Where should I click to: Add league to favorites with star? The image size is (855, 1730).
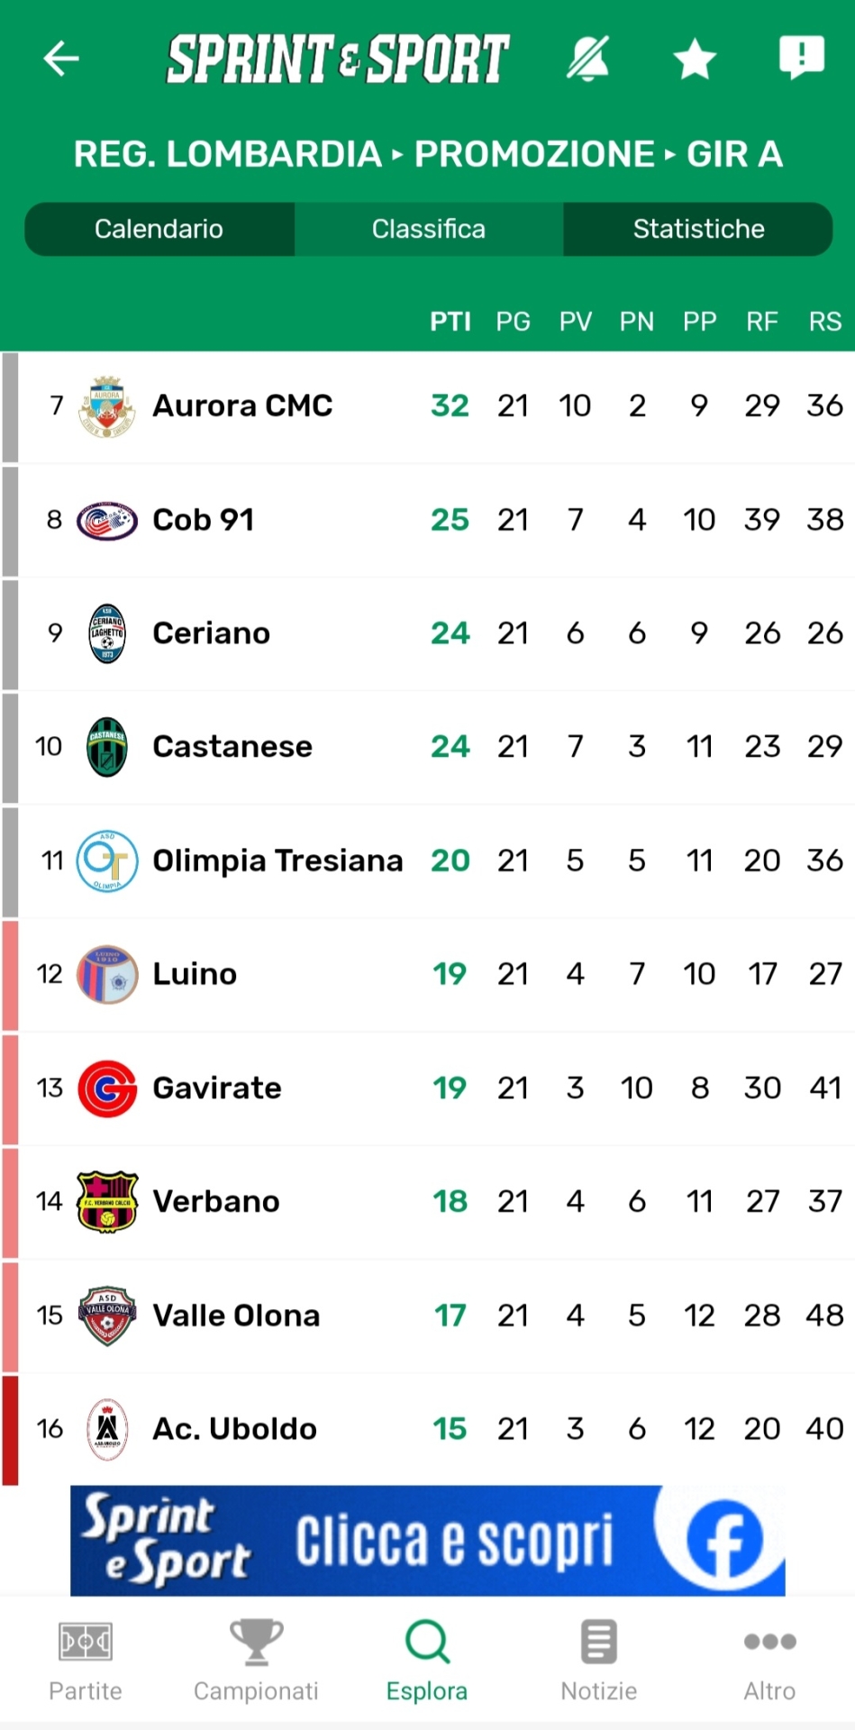click(x=695, y=59)
